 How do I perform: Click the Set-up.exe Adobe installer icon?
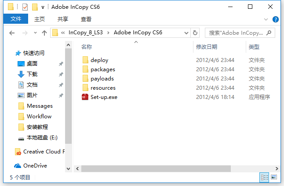coord(85,97)
